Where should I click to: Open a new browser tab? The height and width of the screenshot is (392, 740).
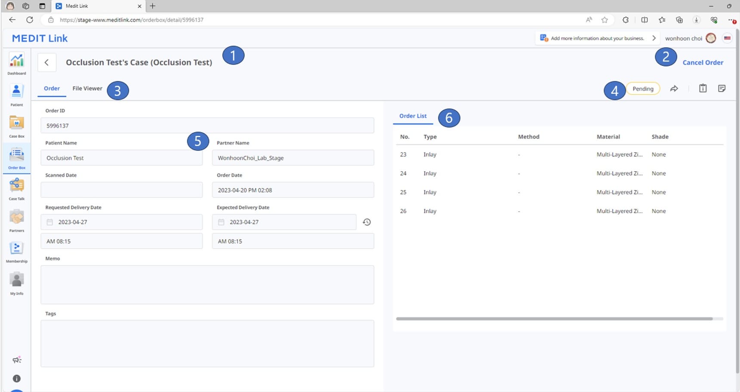[x=152, y=6]
